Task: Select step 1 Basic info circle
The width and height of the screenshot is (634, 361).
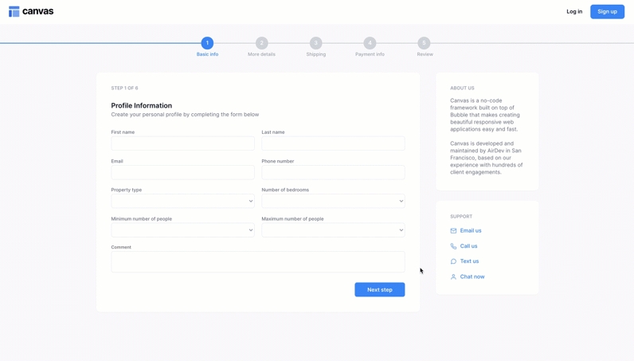Action: [207, 43]
